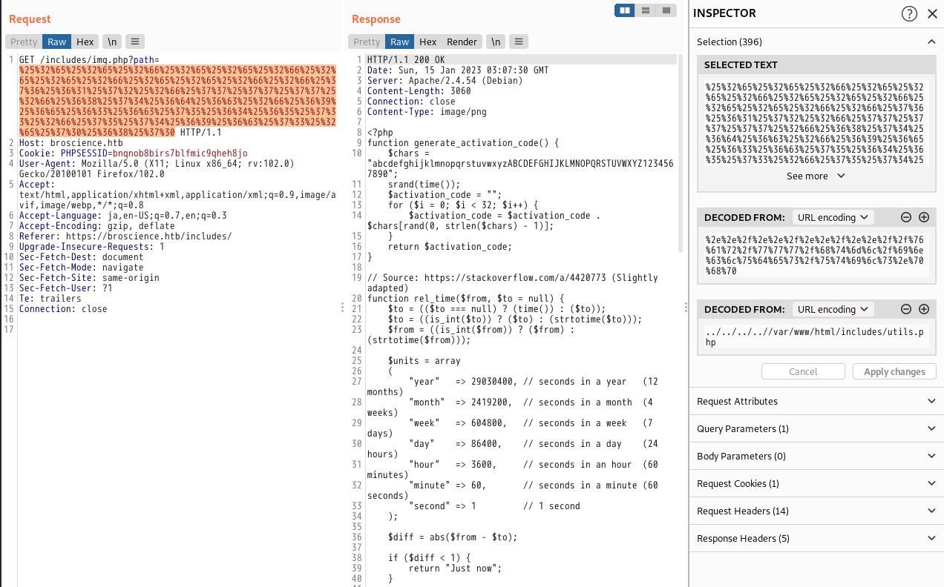Open first URL encoding dropdown
Image resolution: width=944 pixels, height=587 pixels.
[833, 217]
